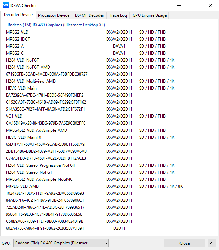The height and width of the screenshot is (250, 219).
Task: Click SD / HD / FHD / 4K / 8K resolutions
Action: point(161,186)
